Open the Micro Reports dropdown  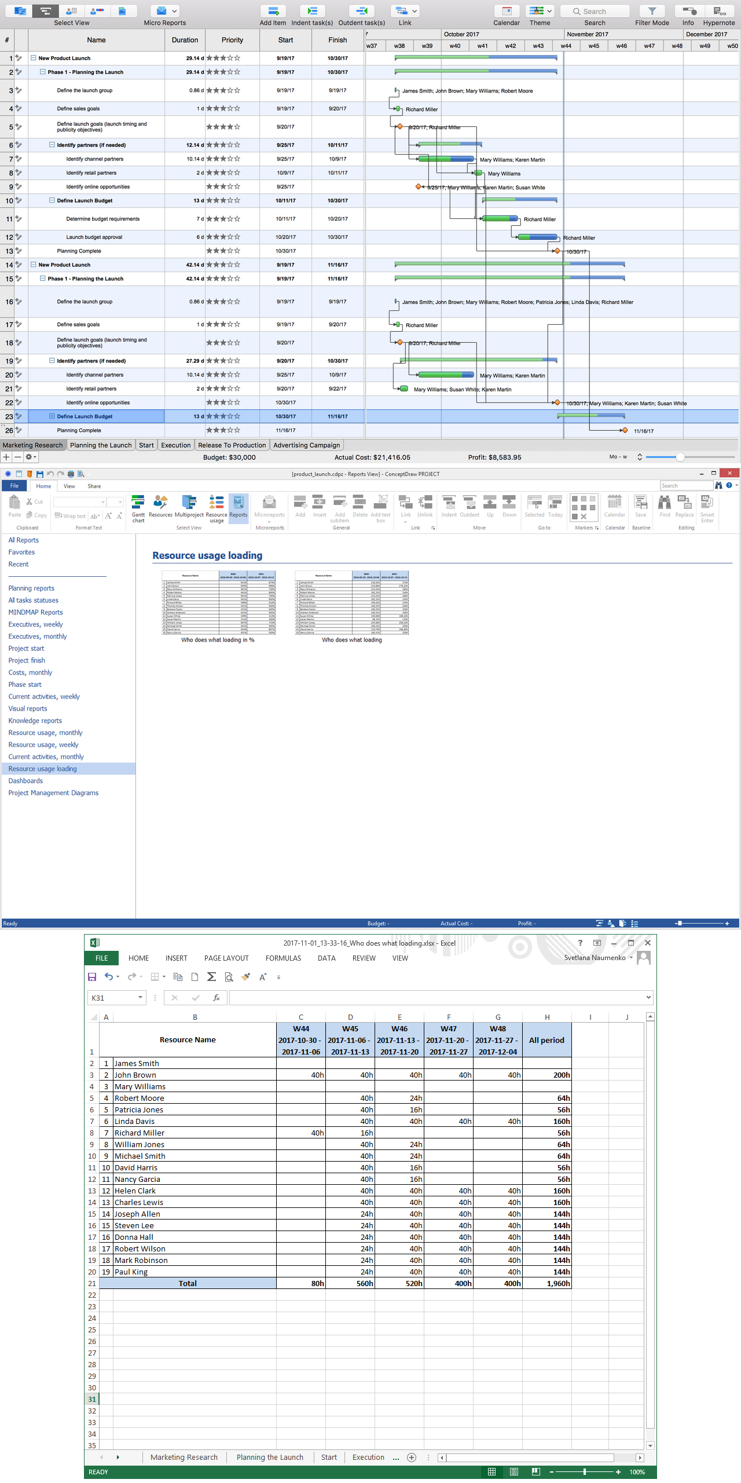[x=174, y=11]
